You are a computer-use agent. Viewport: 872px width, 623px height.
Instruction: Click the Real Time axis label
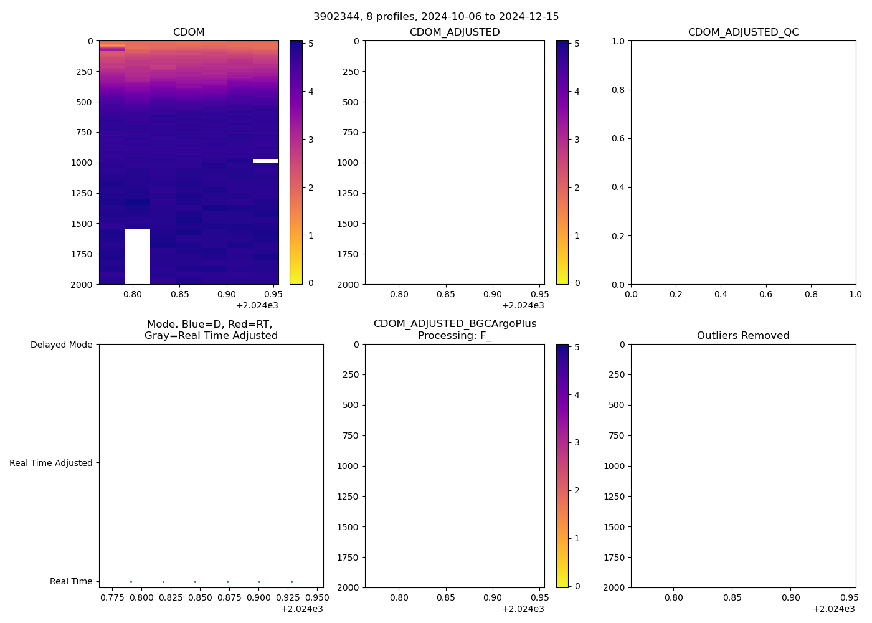pyautogui.click(x=71, y=581)
